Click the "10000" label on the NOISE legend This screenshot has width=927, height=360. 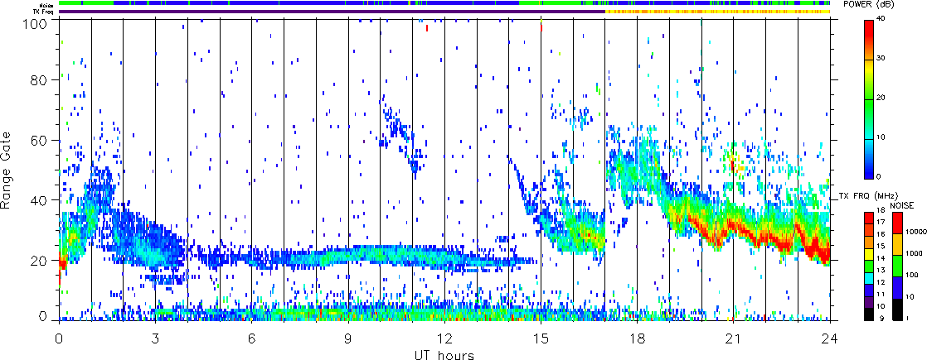[x=915, y=232]
